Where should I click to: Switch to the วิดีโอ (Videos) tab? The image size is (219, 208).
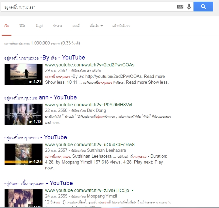click(22, 26)
